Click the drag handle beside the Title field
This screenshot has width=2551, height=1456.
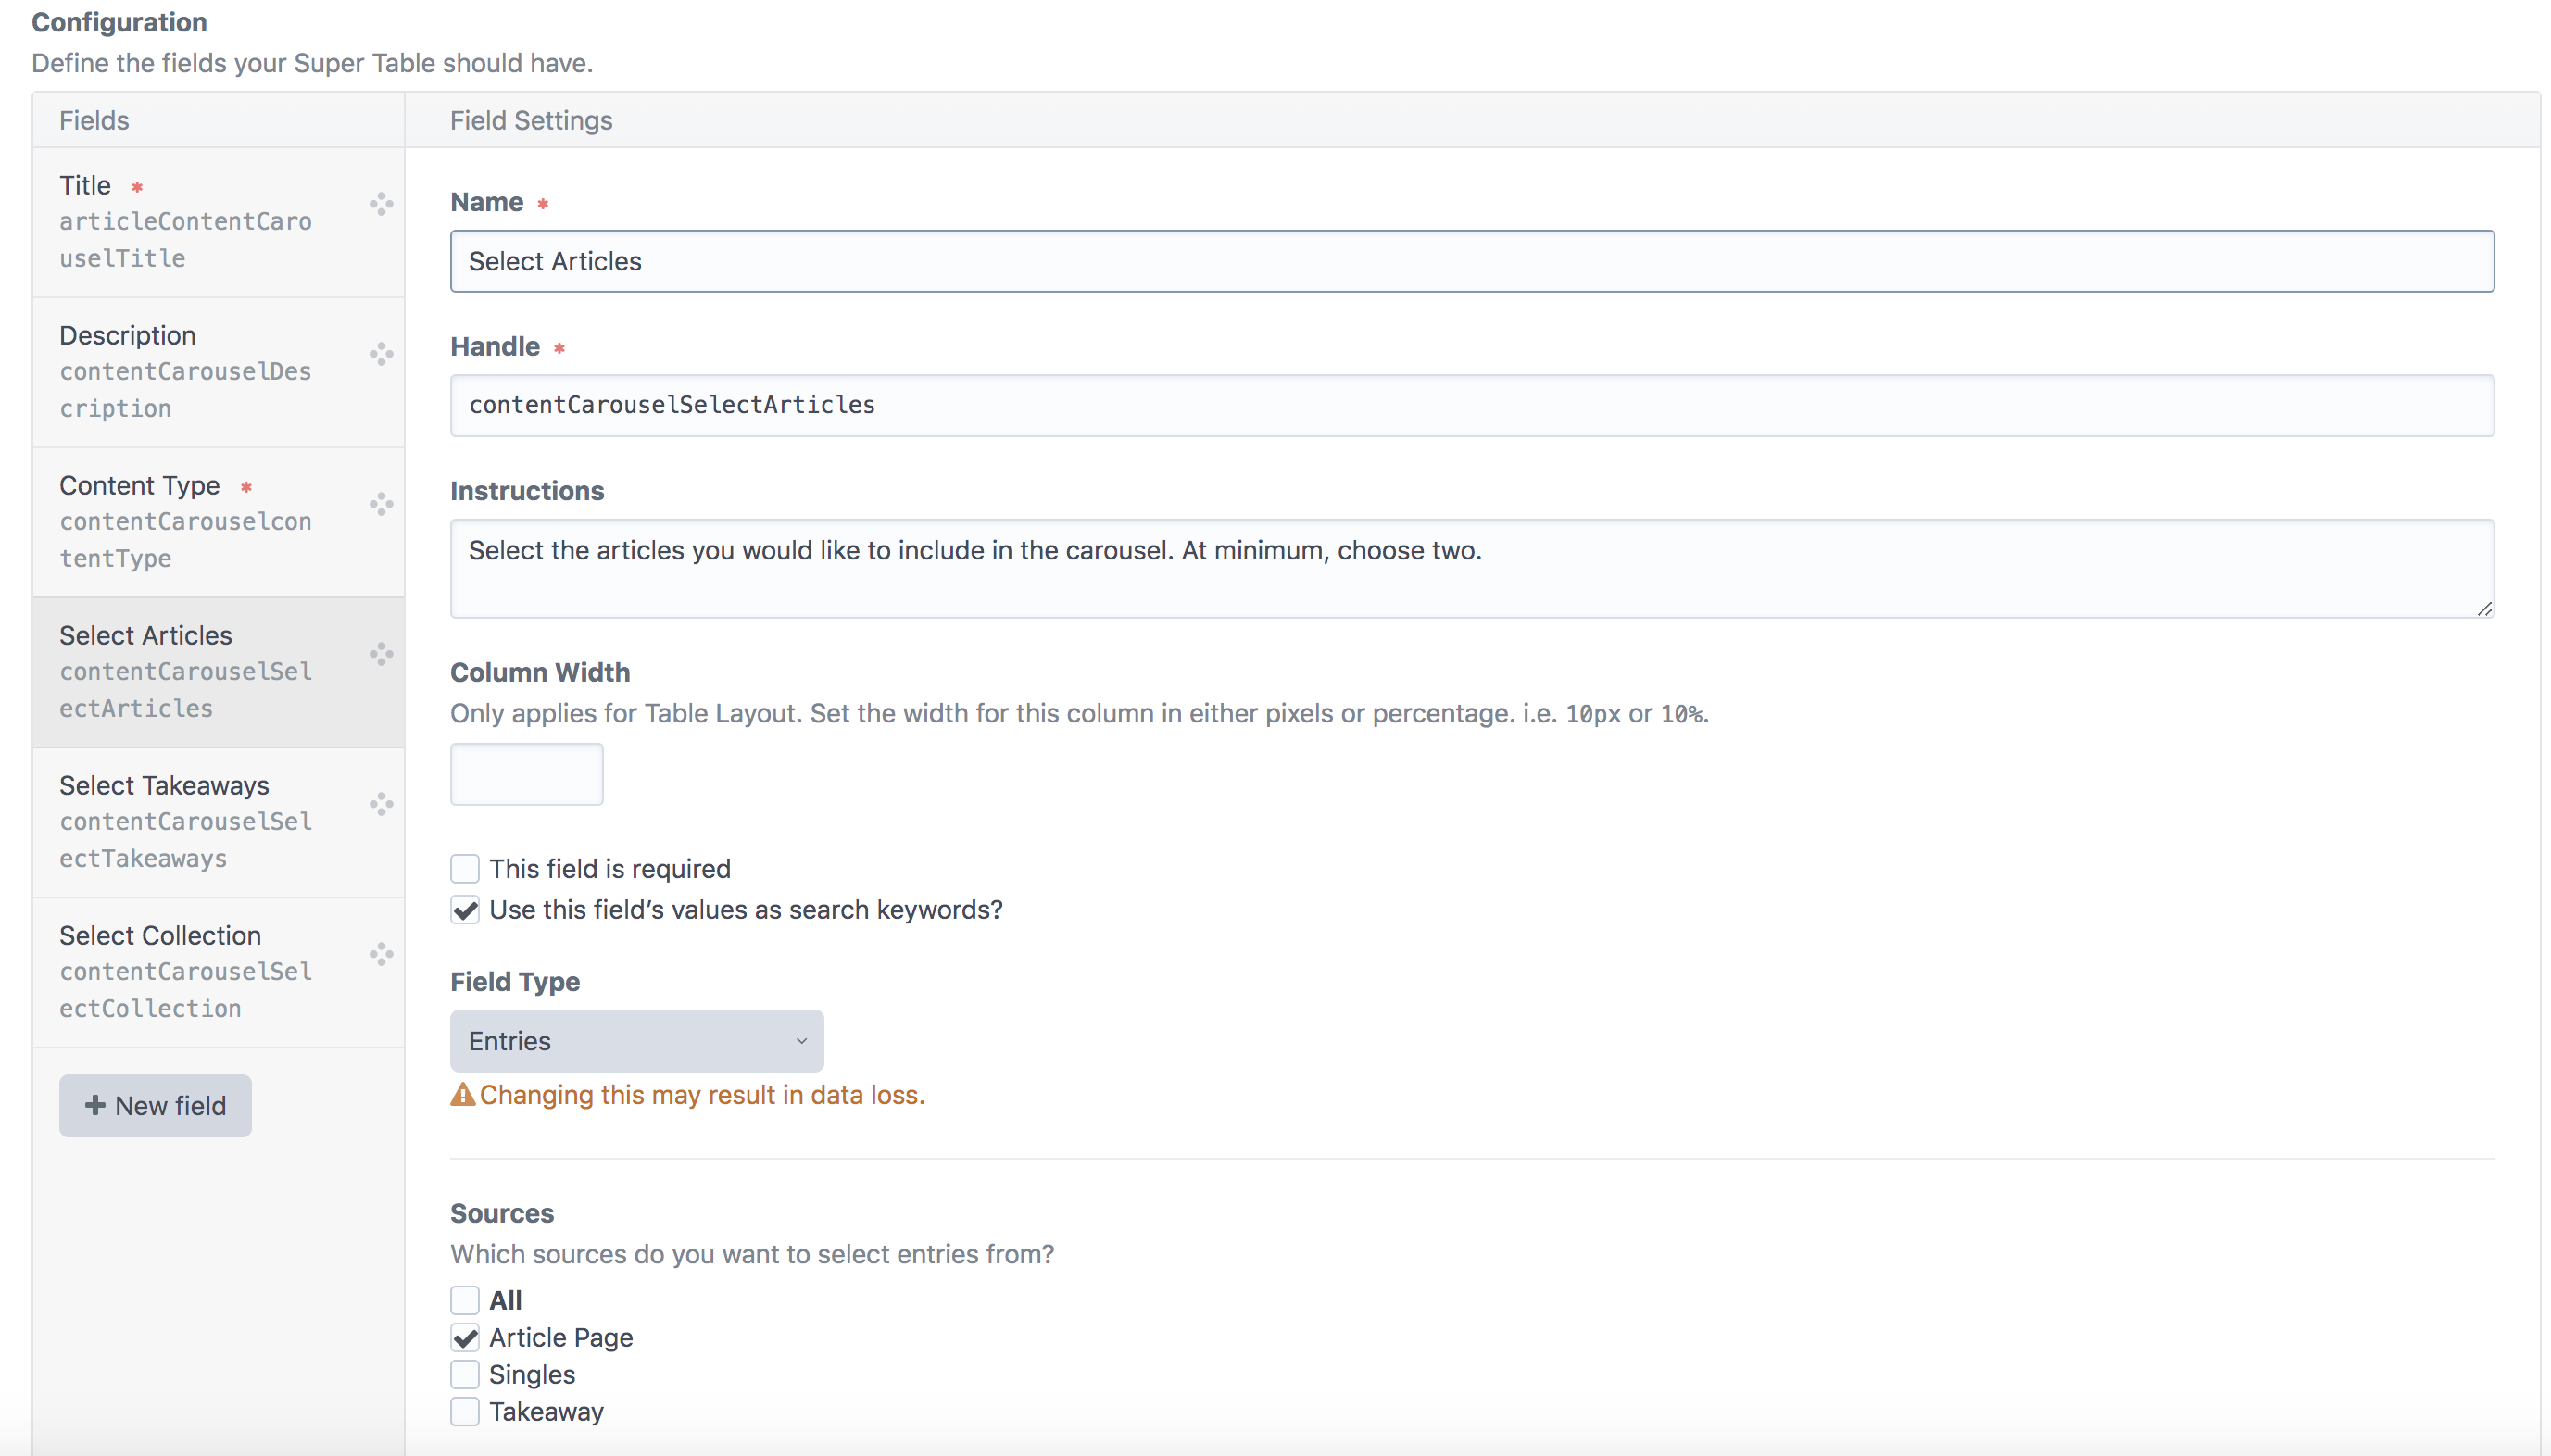pyautogui.click(x=381, y=204)
